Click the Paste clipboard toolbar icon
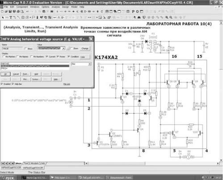Viewport: 223px width, 180px height. 44,12
